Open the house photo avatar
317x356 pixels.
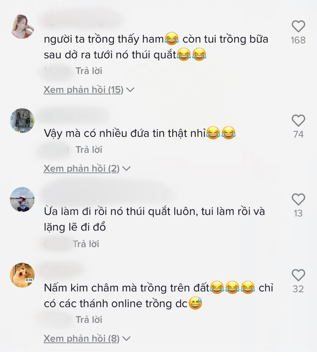coord(22,121)
